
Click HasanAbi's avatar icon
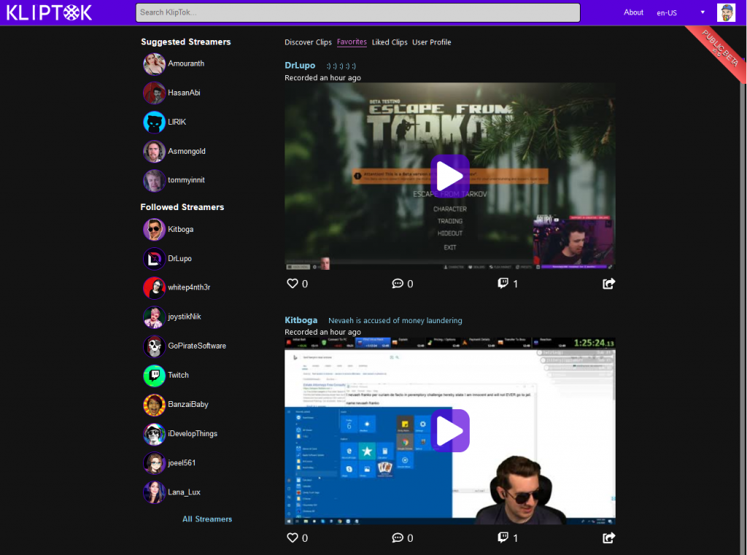[155, 93]
